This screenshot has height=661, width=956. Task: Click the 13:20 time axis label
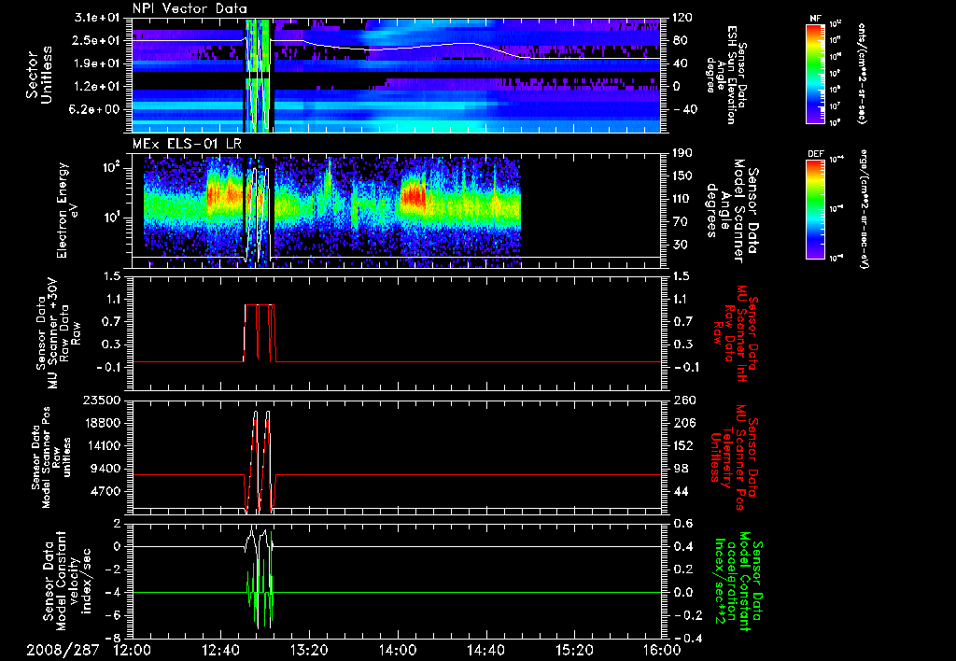309,650
